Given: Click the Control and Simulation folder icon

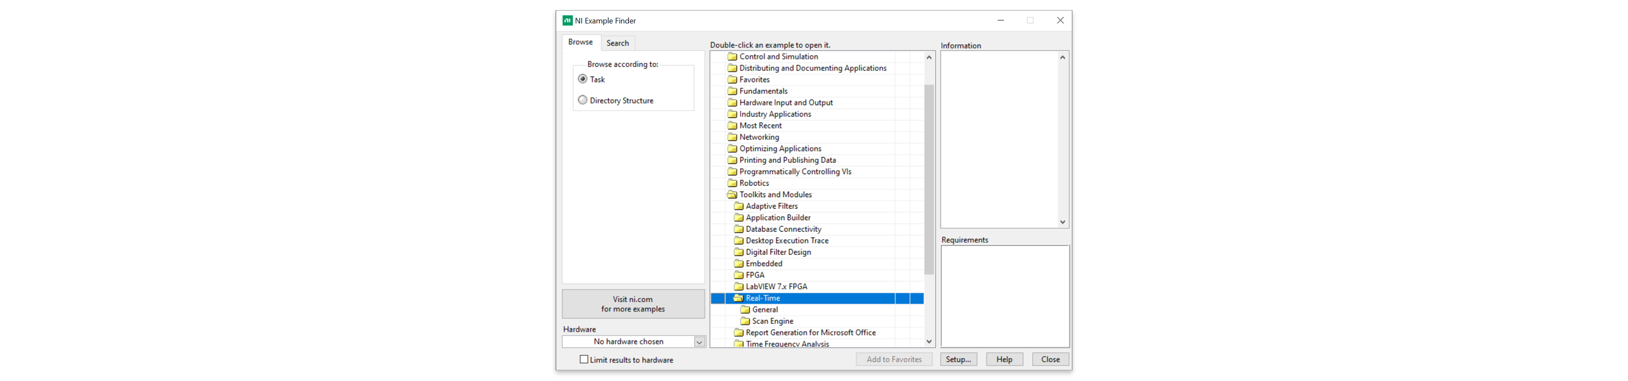Looking at the screenshot, I should 733,57.
